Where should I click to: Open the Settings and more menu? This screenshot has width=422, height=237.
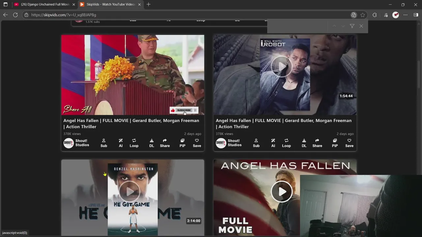(406, 15)
